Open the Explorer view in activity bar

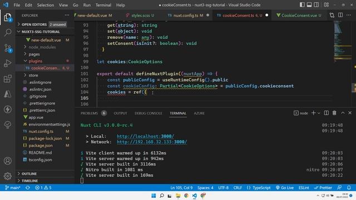pyautogui.click(x=8, y=17)
